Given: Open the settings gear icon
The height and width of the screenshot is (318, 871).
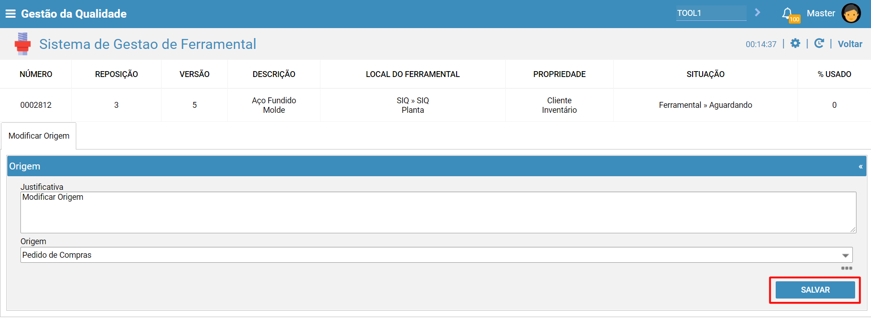Looking at the screenshot, I should tap(795, 43).
